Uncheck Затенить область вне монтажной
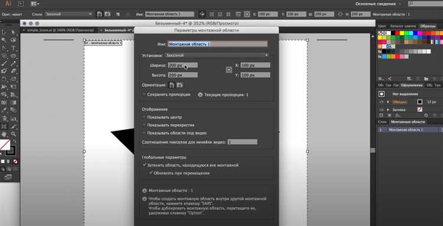The image size is (443, 226). (144, 165)
